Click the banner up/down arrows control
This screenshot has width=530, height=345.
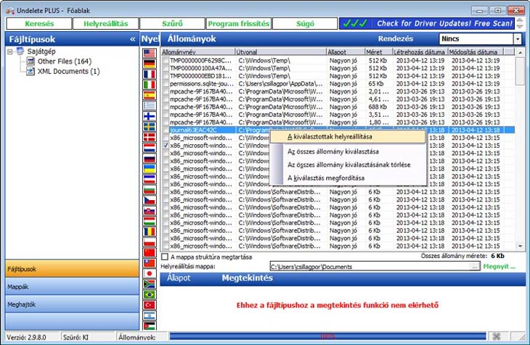[520, 24]
